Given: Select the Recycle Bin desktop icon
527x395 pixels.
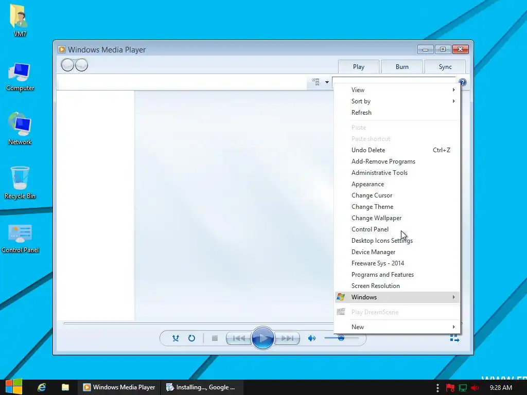Looking at the screenshot, I should click(x=20, y=183).
